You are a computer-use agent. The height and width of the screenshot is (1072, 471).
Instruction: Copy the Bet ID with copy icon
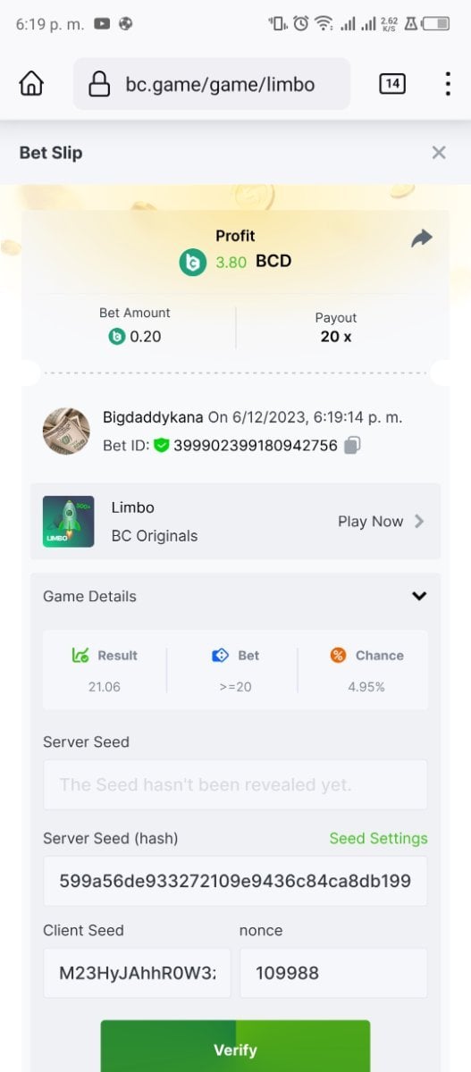(352, 445)
